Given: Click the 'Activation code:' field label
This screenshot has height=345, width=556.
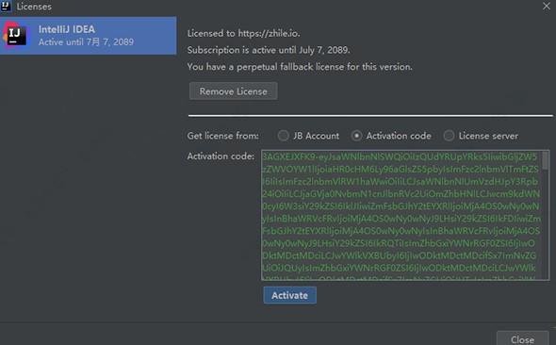Looking at the screenshot, I should pos(221,156).
